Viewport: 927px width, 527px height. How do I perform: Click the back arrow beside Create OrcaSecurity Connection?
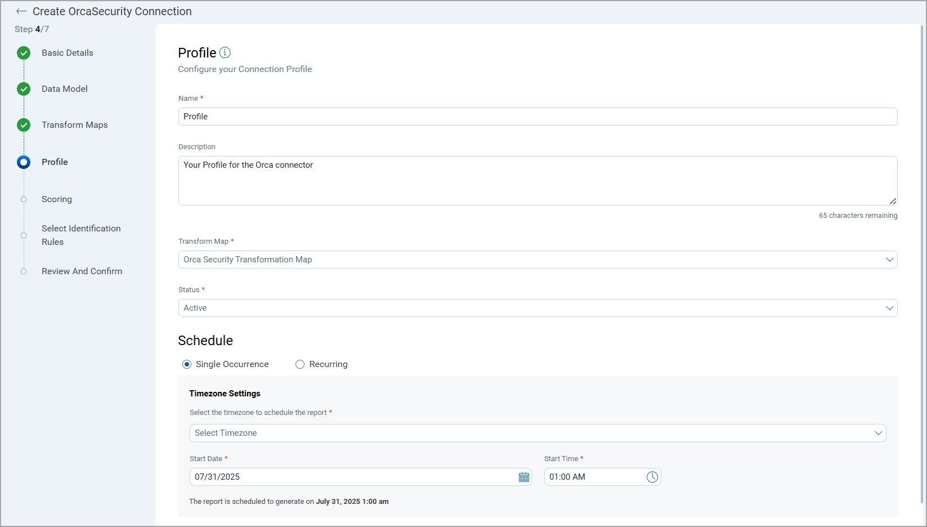coord(21,11)
